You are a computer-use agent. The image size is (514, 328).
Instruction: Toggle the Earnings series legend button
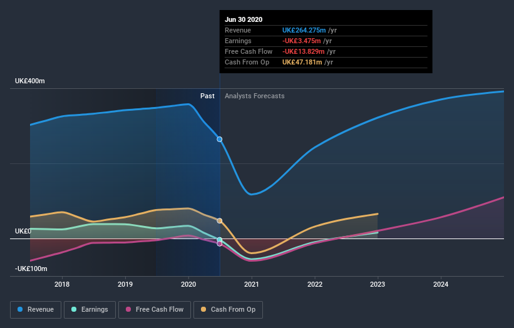(90, 310)
